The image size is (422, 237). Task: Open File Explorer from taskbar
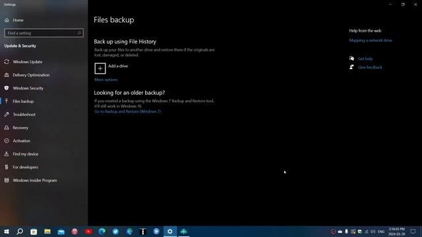[x=47, y=231]
